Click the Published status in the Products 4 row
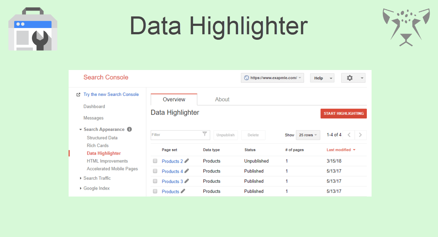Viewport: 438px width, 237px height. [x=254, y=171]
